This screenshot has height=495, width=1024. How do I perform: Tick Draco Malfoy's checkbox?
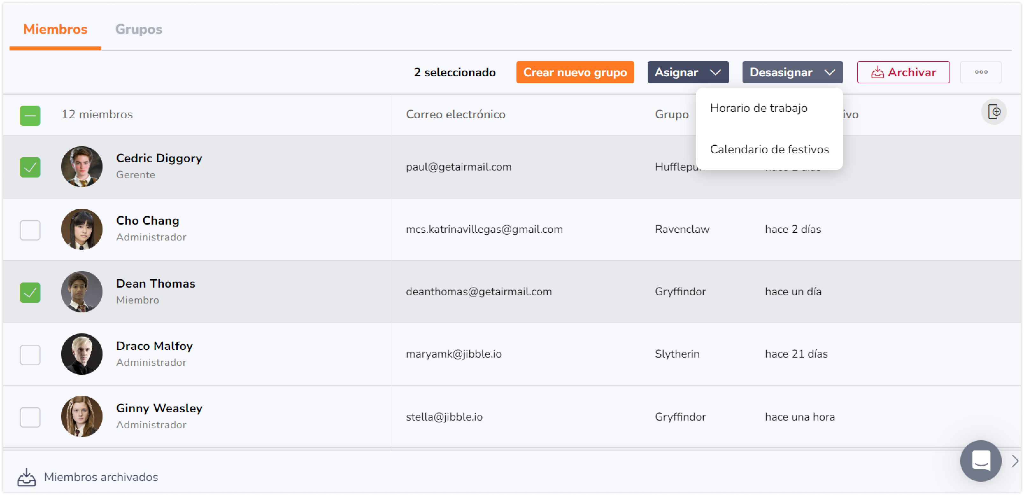coord(30,354)
